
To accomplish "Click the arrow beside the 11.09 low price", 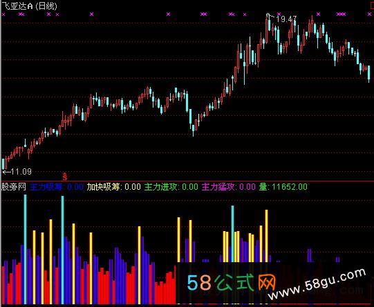I will point(6,172).
